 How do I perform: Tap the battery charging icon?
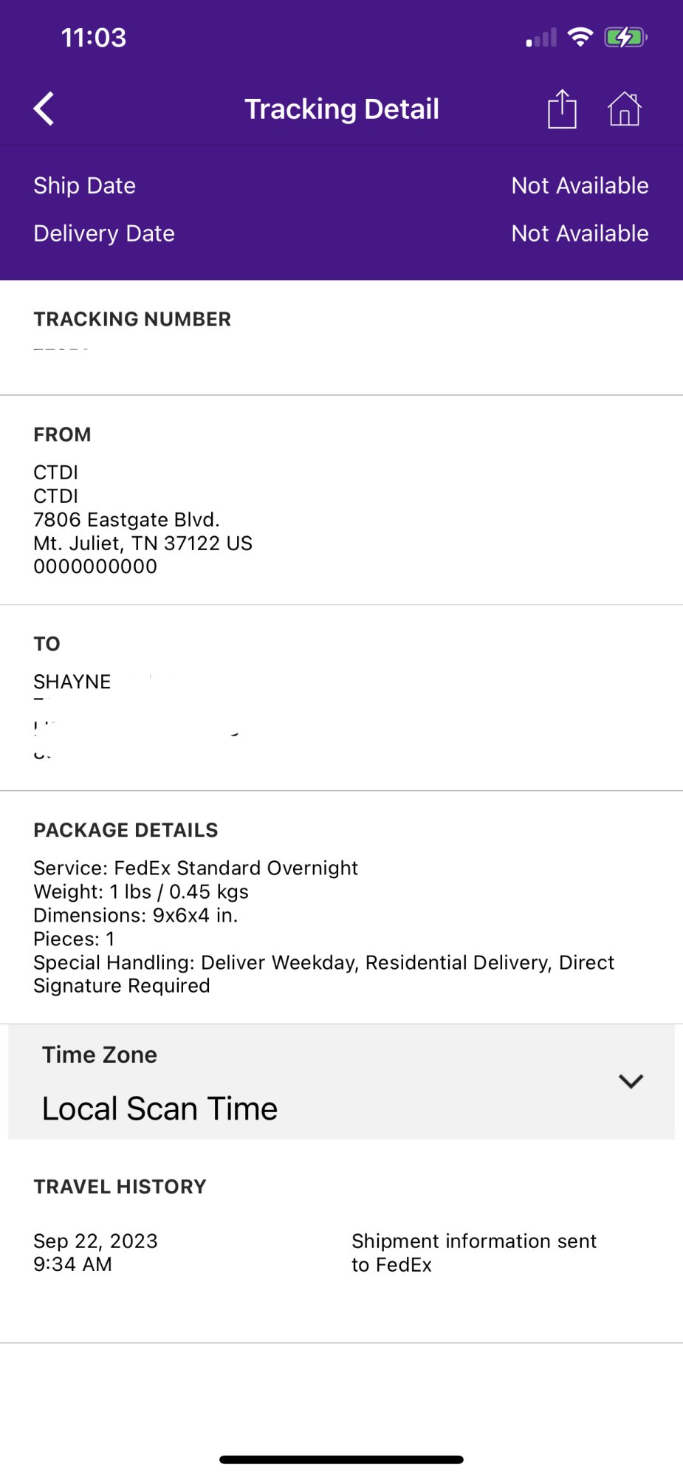625,37
